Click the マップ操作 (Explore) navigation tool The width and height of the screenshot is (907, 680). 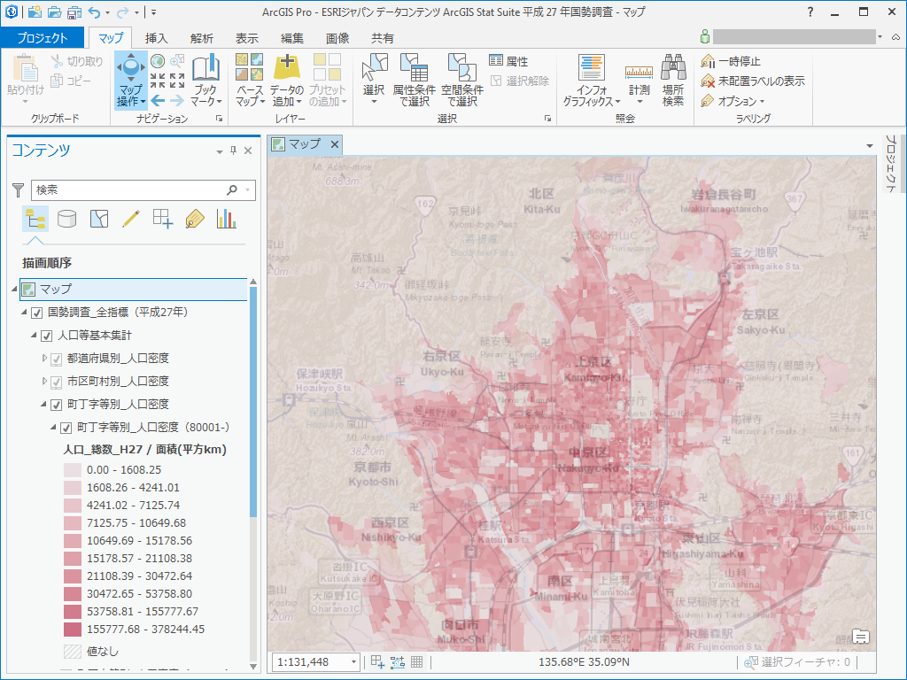point(130,80)
